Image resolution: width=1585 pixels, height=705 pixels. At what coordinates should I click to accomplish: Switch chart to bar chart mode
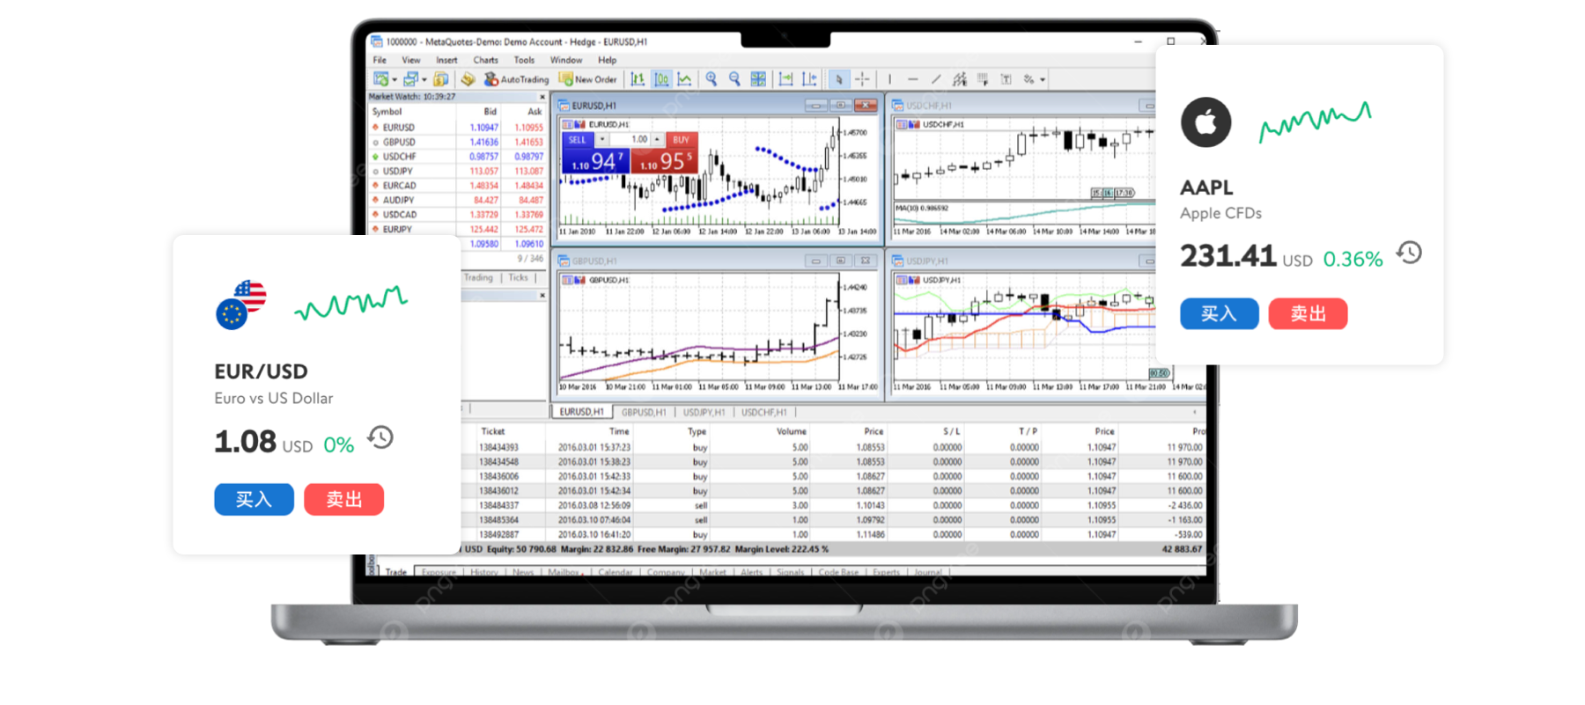click(x=638, y=79)
